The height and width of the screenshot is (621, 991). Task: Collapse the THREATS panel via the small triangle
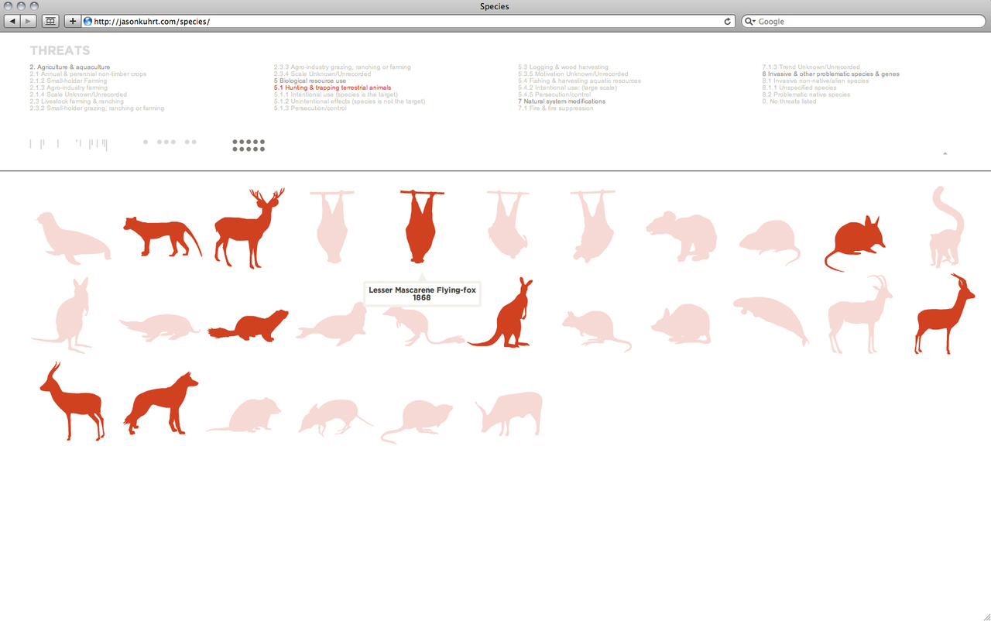(x=945, y=153)
